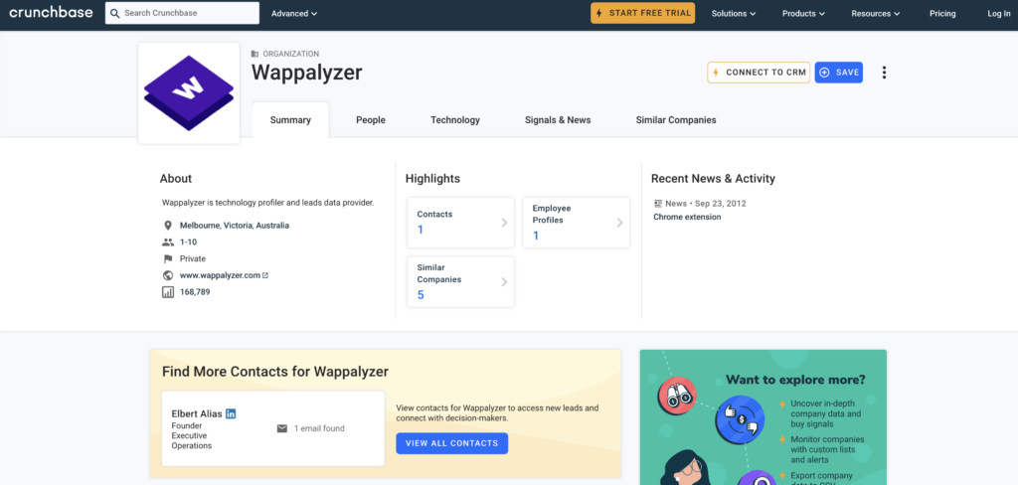Image resolution: width=1018 pixels, height=485 pixels.
Task: Click the Similar Companies card chevron
Action: [504, 282]
